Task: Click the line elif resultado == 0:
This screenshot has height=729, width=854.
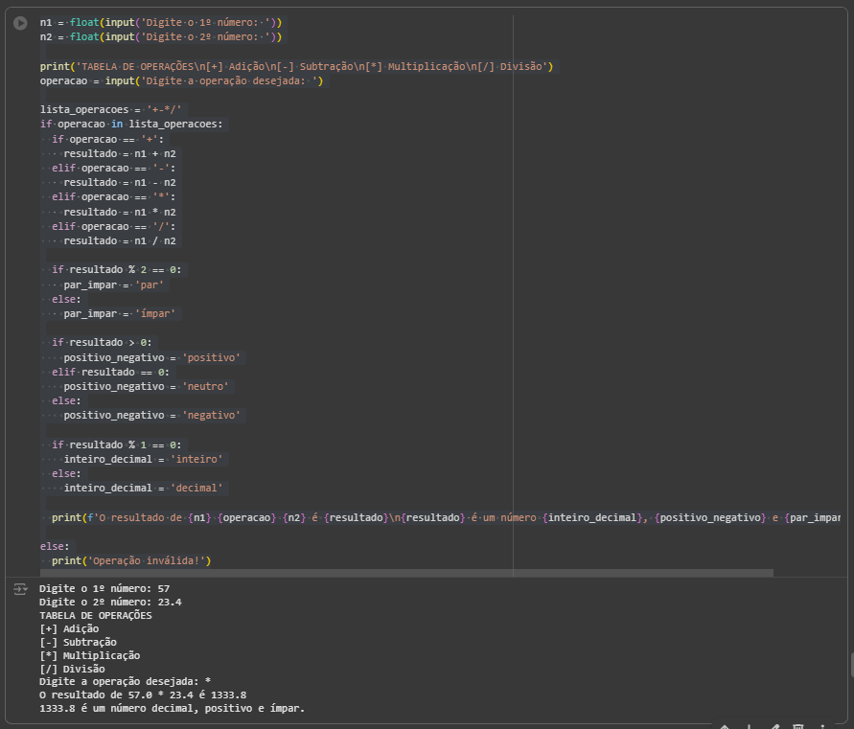Action: (110, 373)
